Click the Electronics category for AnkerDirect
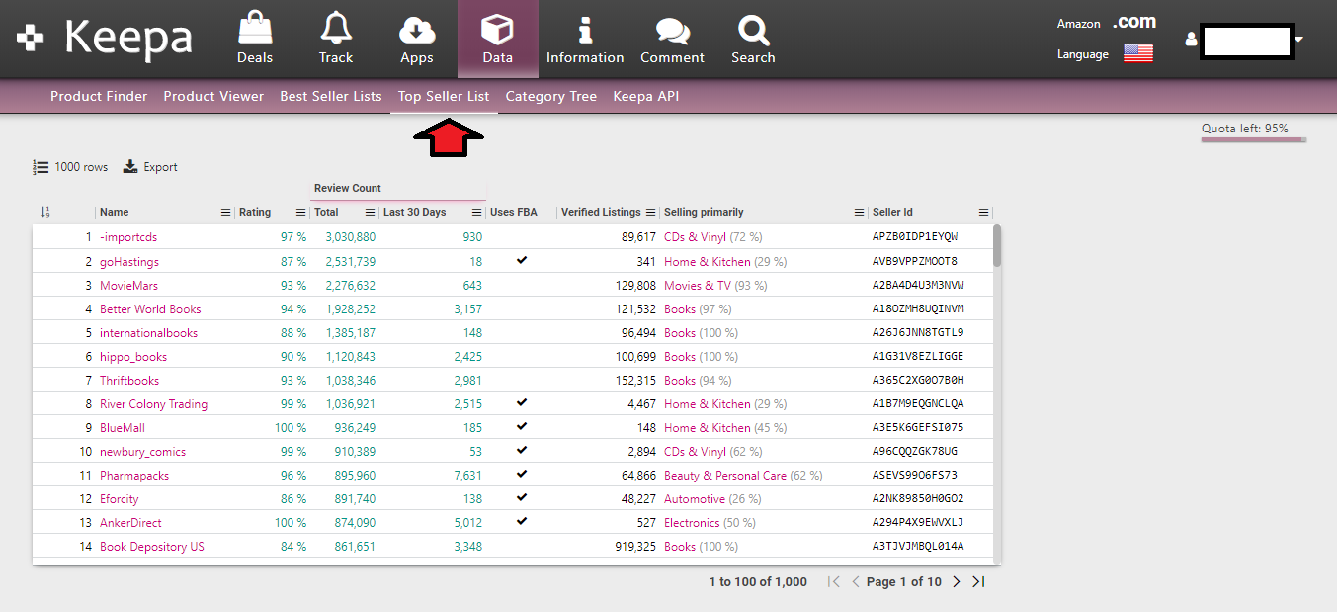Screen dimensions: 1337x612 point(692,523)
